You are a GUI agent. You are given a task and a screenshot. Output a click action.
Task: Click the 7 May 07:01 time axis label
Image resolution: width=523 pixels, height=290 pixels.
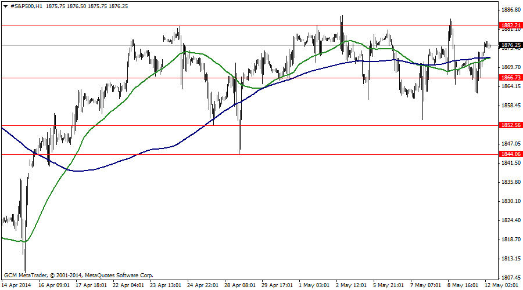tap(425, 285)
